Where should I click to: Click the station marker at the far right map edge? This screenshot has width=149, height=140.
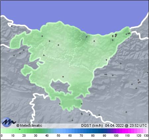pos(147,72)
